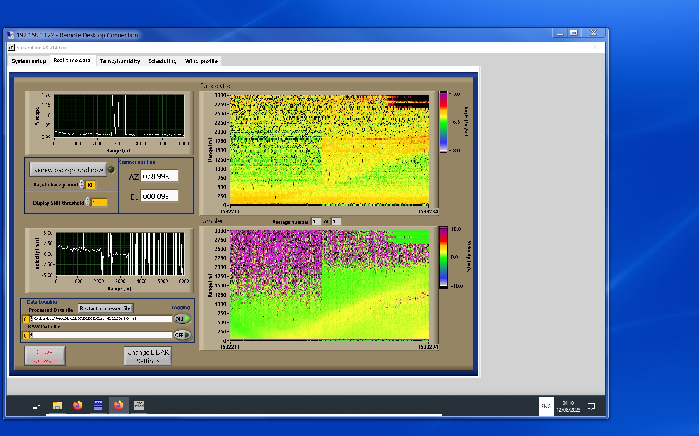Viewport: 699px width, 436px height.
Task: Toggle Processed Data logging ON switch
Action: 182,319
